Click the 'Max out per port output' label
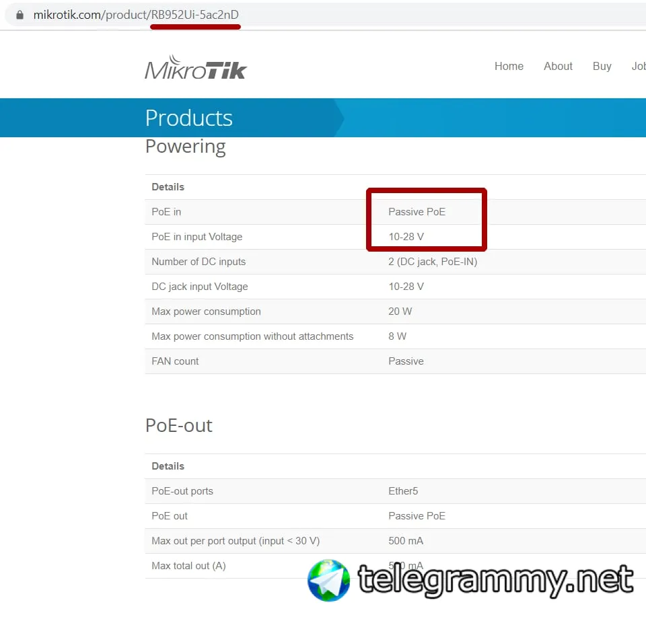Image resolution: width=646 pixels, height=621 pixels. pos(236,541)
